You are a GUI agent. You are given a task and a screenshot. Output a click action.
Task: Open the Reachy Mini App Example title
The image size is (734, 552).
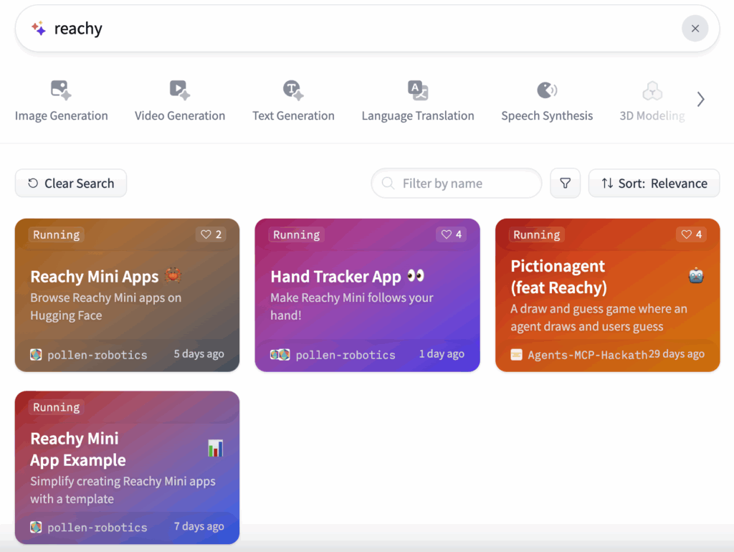point(77,449)
